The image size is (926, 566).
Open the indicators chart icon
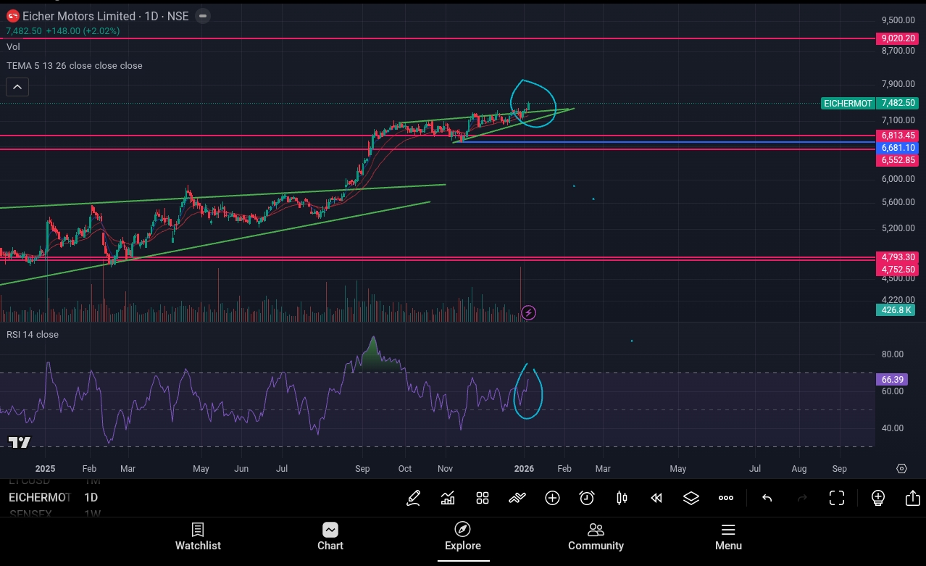tap(448, 498)
